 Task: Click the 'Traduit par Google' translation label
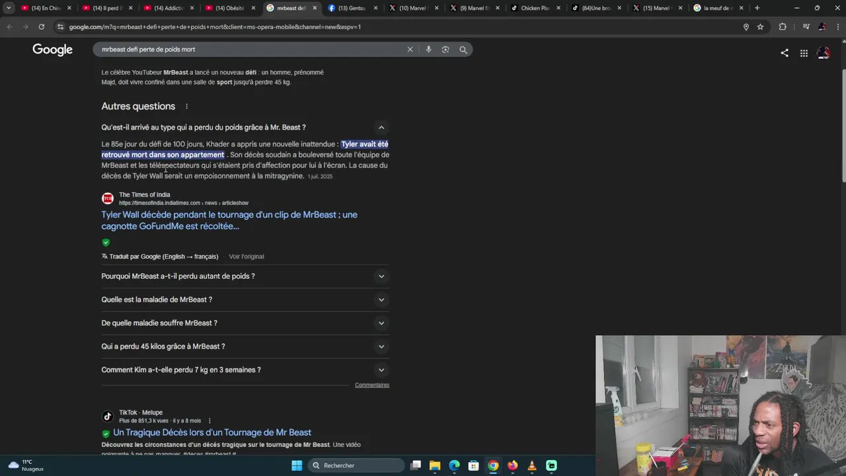[160, 257]
